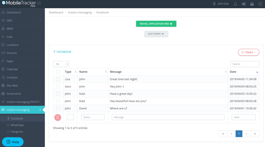The width and height of the screenshot is (265, 147).
Task: Check the row for Have a great day!
Action: click(58, 94)
